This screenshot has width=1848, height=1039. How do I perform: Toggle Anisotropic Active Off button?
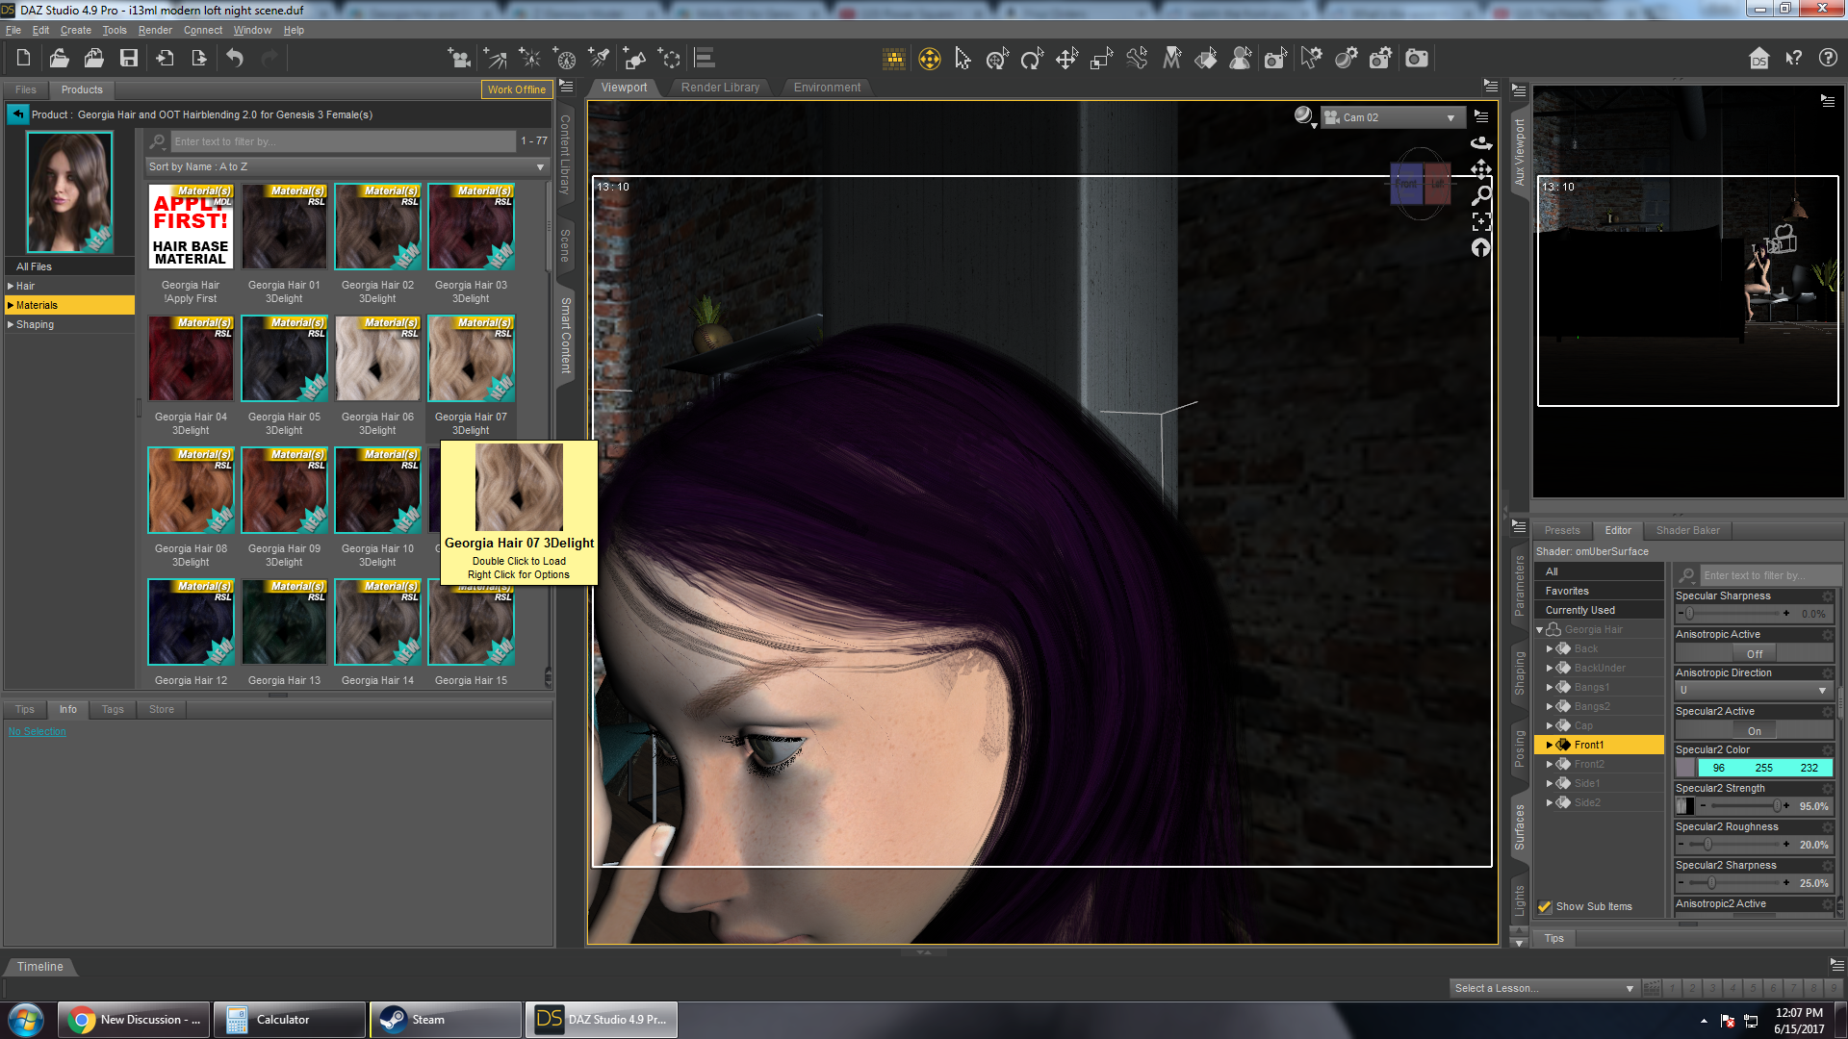[1754, 654]
